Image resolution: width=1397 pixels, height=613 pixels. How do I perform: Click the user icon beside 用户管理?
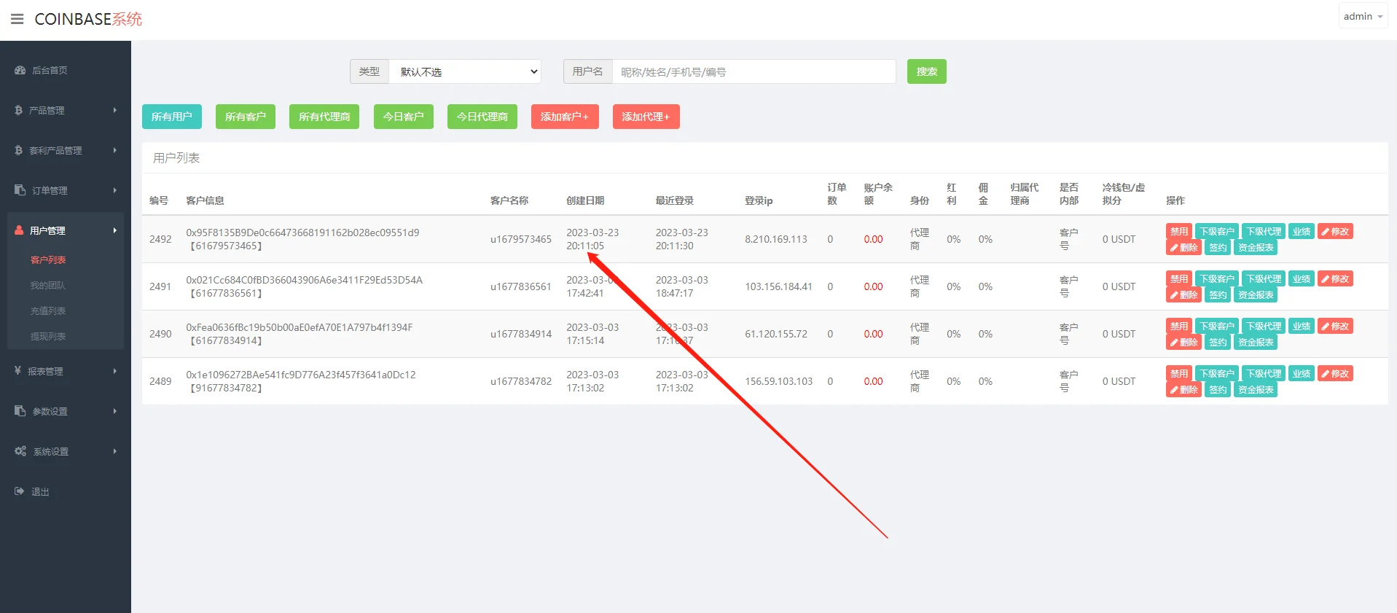point(20,230)
